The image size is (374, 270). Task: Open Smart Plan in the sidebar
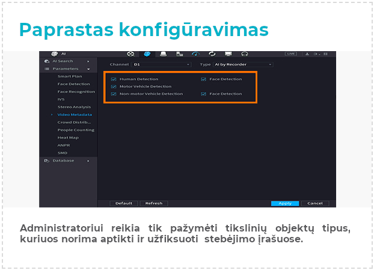tap(70, 76)
